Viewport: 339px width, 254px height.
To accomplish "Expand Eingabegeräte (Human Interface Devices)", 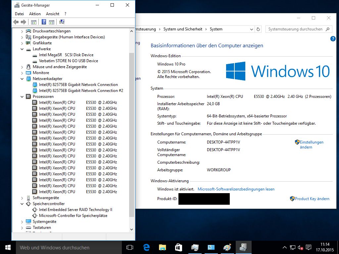I will 22,37.
